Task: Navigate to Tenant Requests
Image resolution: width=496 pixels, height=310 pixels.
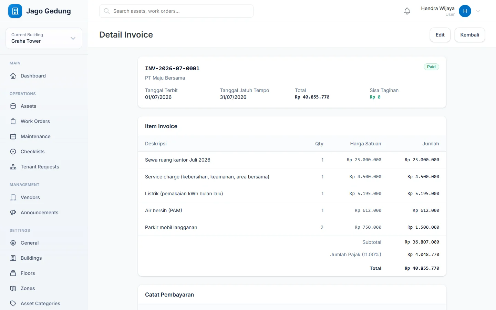Action: pos(44,167)
